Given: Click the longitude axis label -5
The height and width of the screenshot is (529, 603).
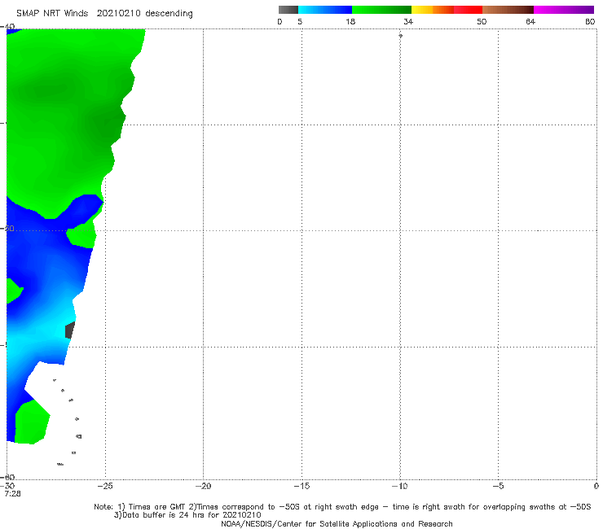Looking at the screenshot, I should (498, 486).
